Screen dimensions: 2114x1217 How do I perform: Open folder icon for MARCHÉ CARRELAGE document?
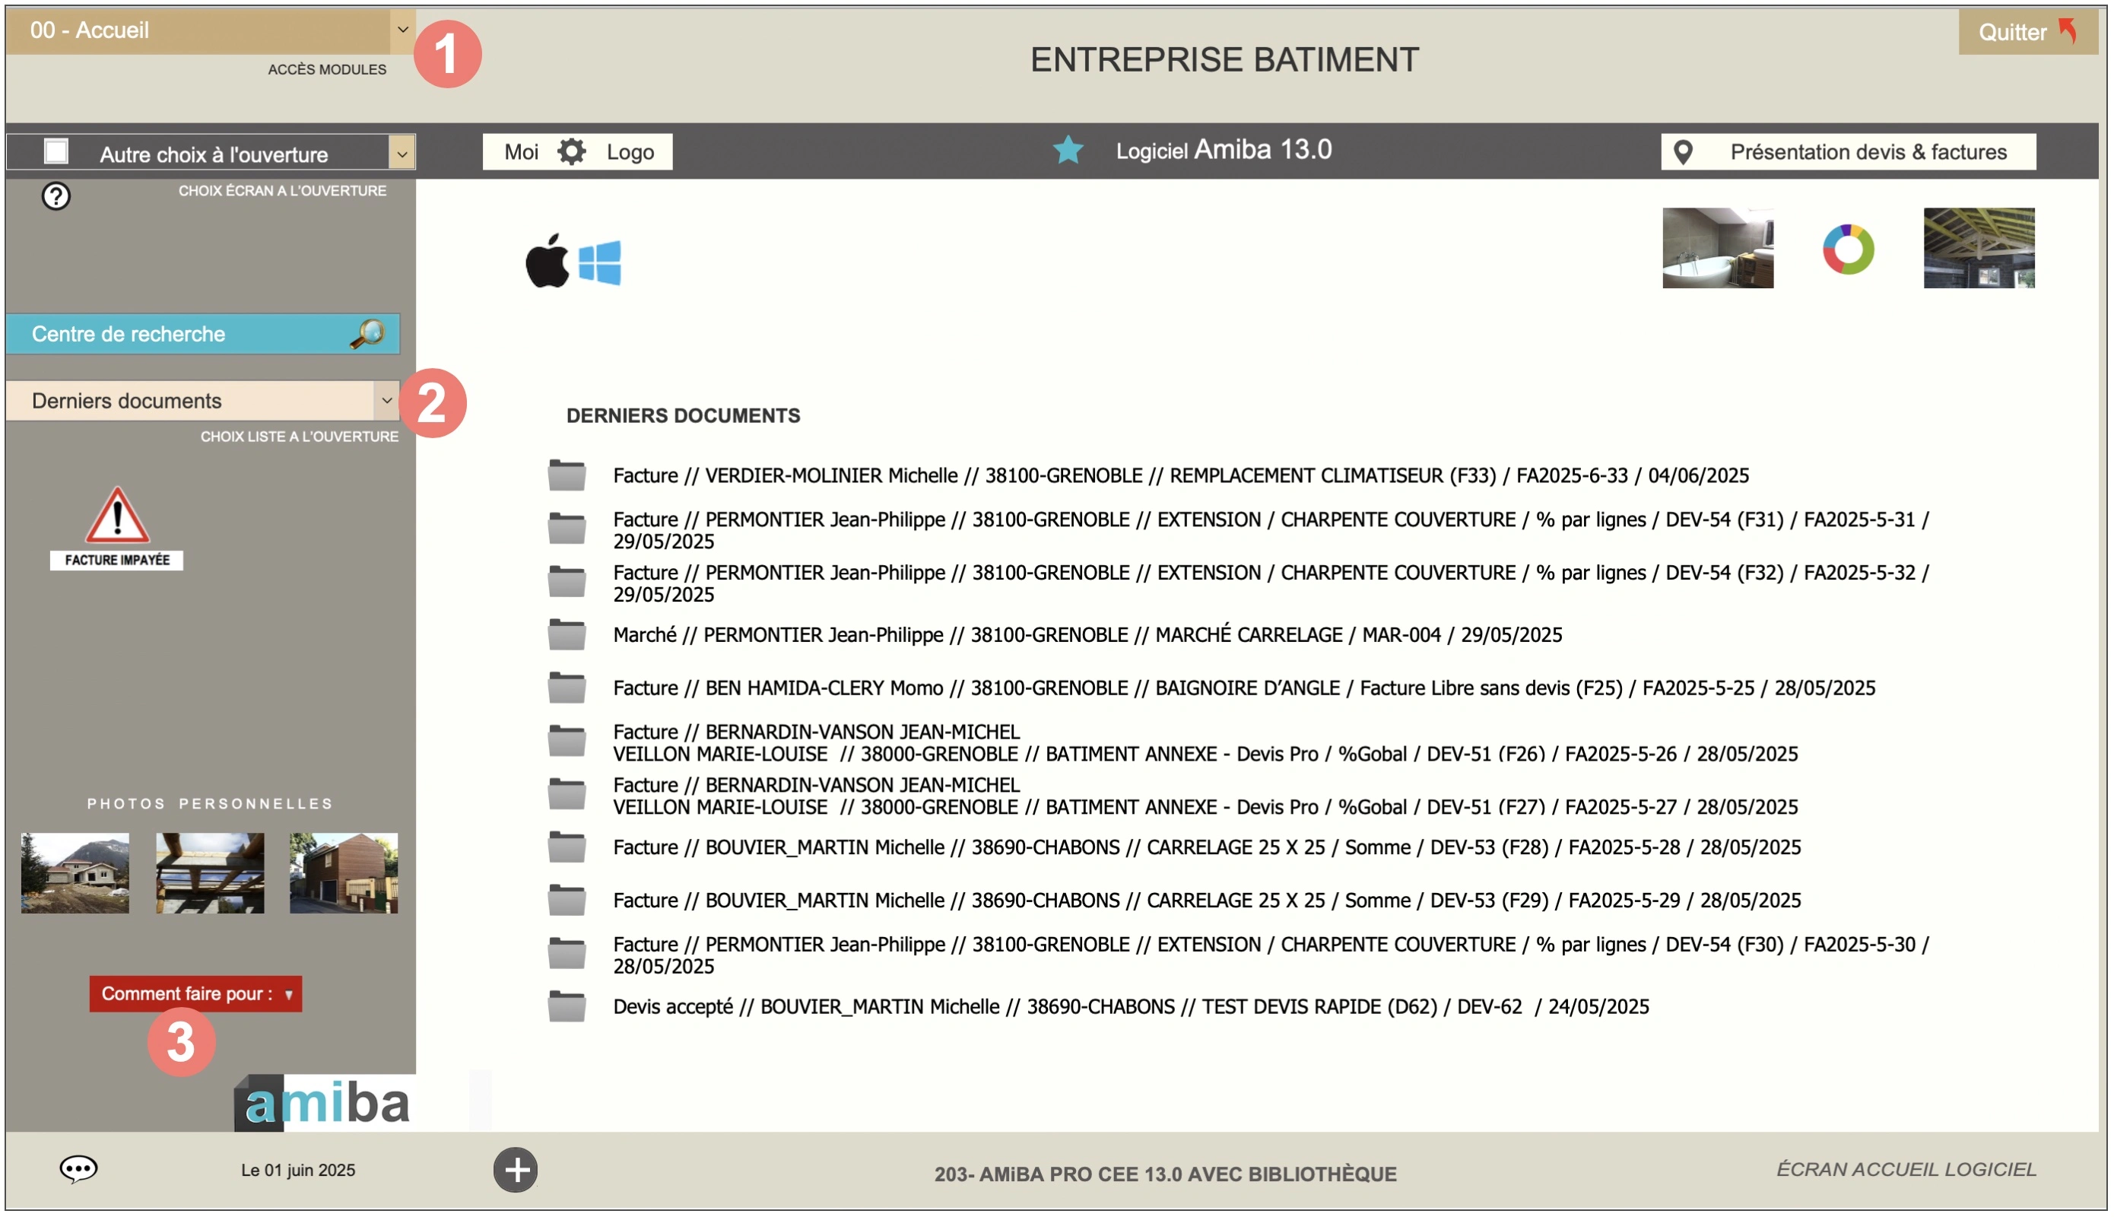point(567,635)
